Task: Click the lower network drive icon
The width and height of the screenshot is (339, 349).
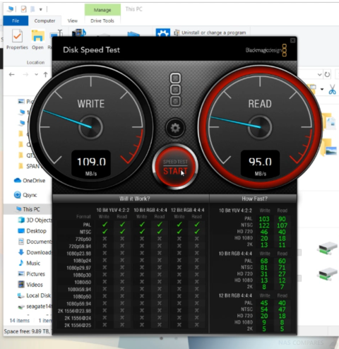Action: coord(328,274)
